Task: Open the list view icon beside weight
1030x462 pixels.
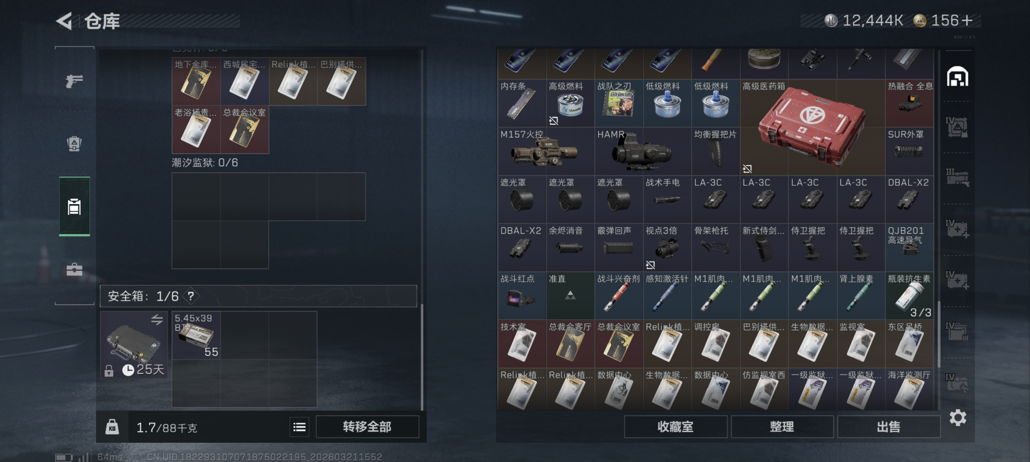Action: pyautogui.click(x=299, y=427)
